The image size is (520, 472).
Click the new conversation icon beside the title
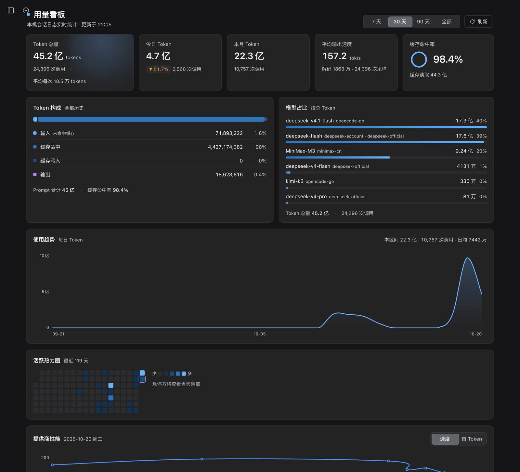click(26, 11)
